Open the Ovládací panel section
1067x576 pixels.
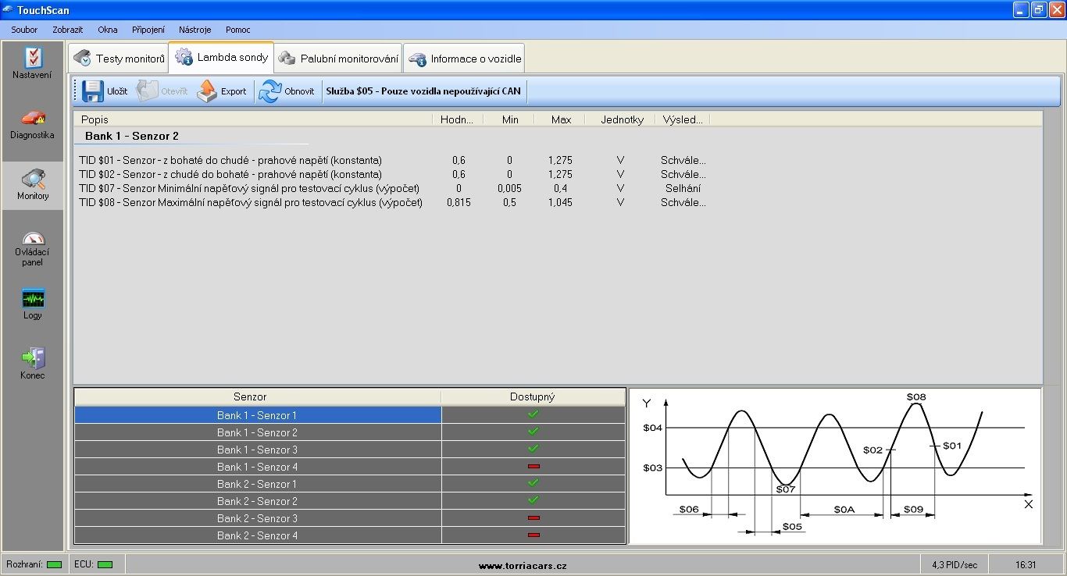point(32,246)
